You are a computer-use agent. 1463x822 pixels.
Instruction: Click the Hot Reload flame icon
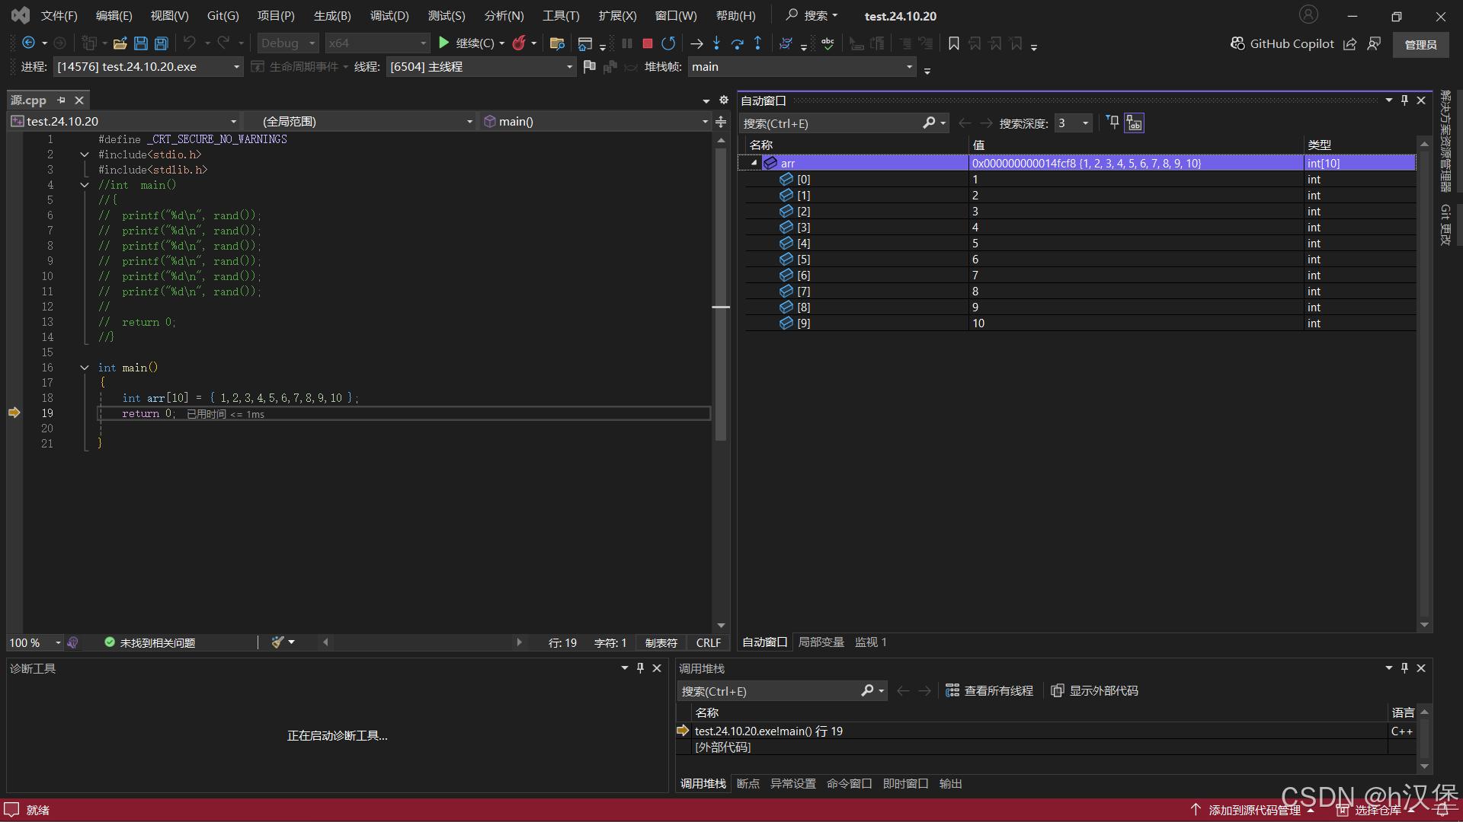coord(519,43)
